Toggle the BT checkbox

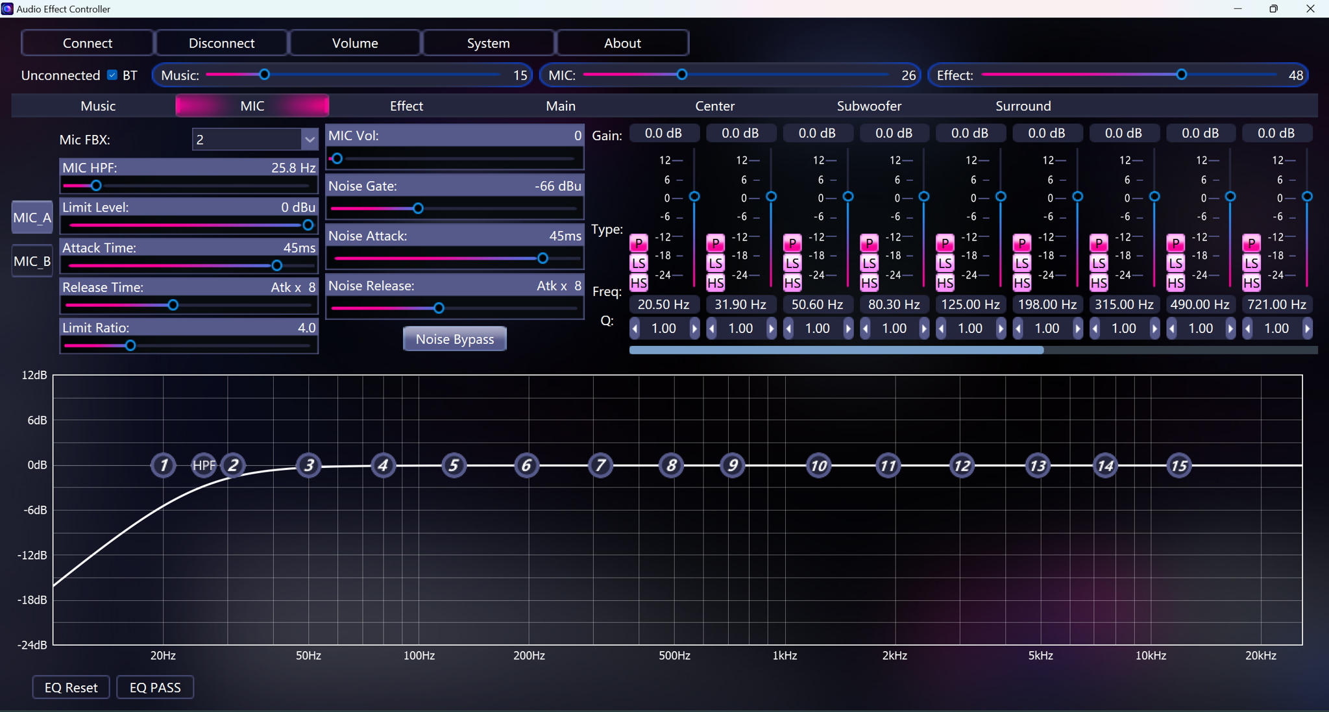click(x=112, y=75)
